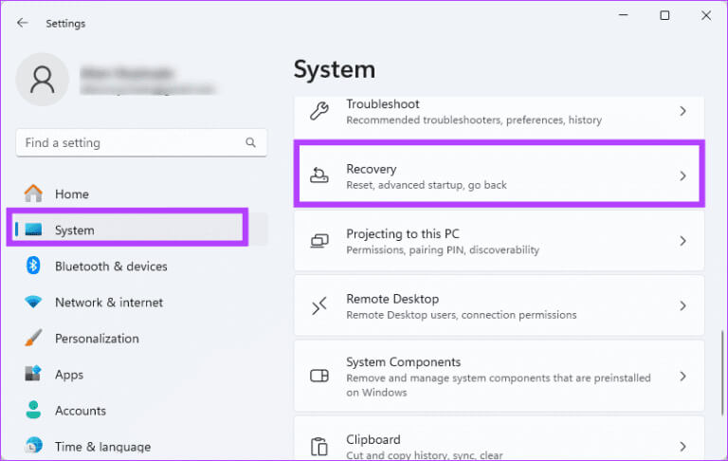The height and width of the screenshot is (461, 728).
Task: Open Accounts settings page
Action: coord(141,411)
